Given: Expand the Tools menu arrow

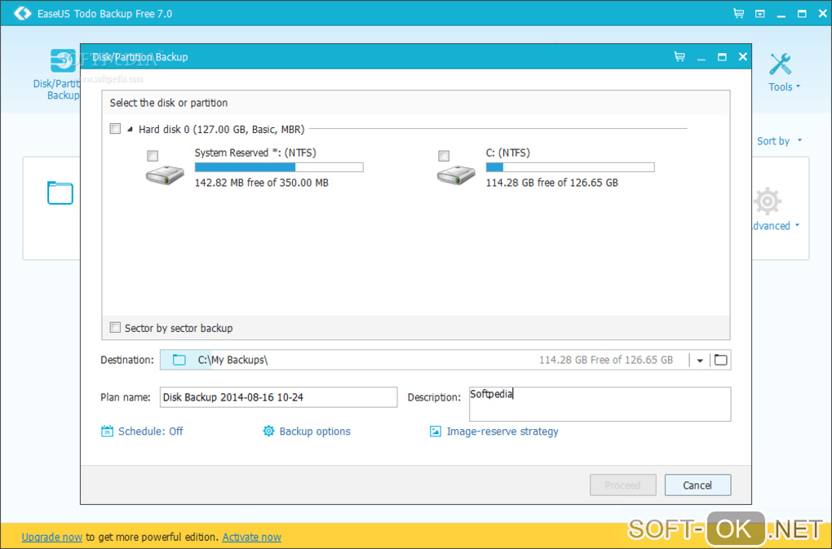Looking at the screenshot, I should tap(798, 86).
